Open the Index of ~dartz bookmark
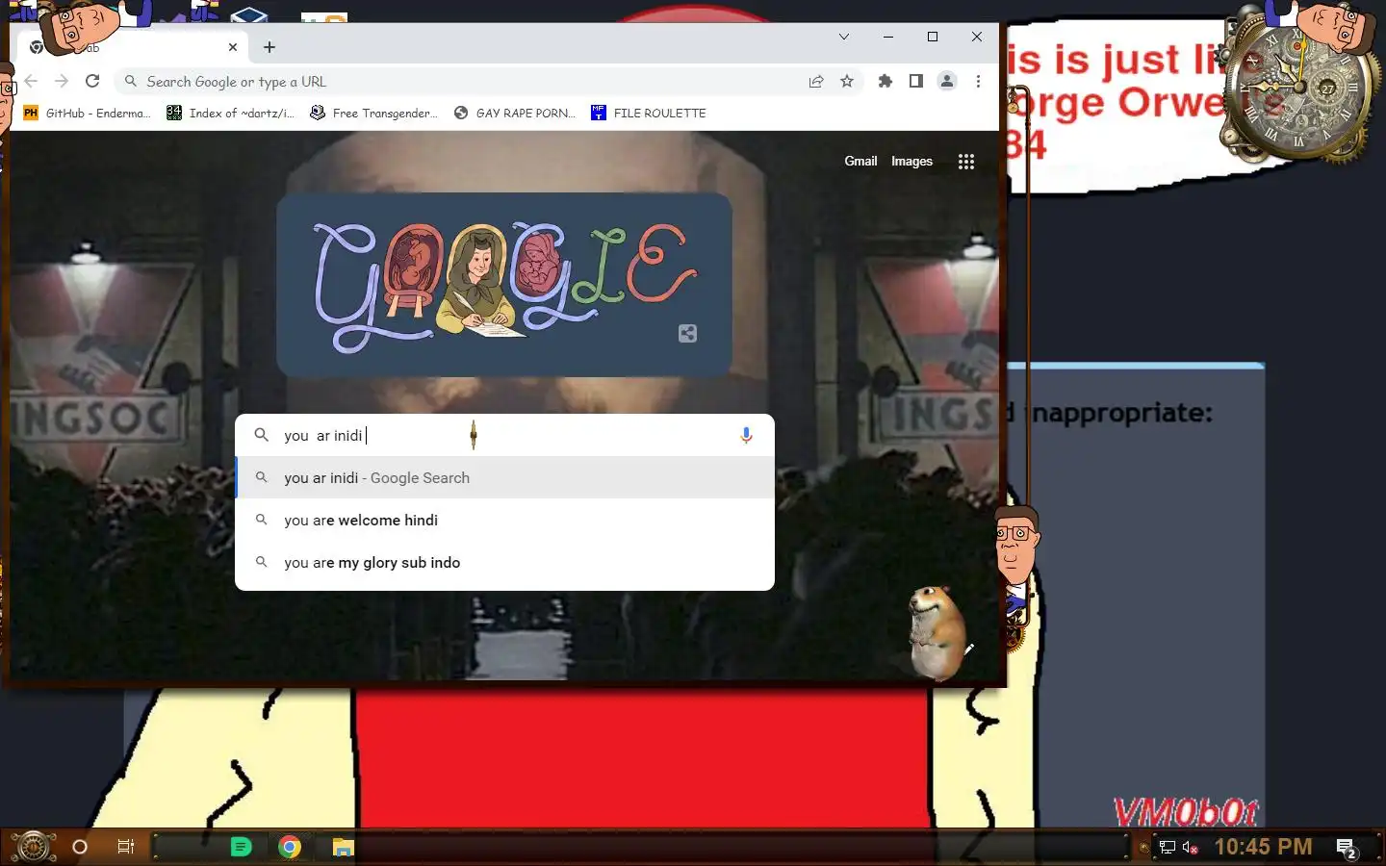The width and height of the screenshot is (1386, 866). click(231, 113)
